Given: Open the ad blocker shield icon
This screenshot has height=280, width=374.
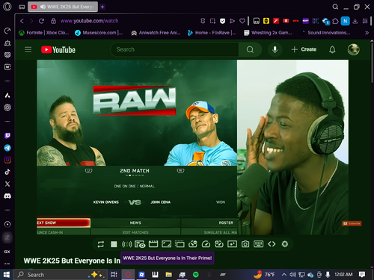Looking at the screenshot, I should point(222,21).
